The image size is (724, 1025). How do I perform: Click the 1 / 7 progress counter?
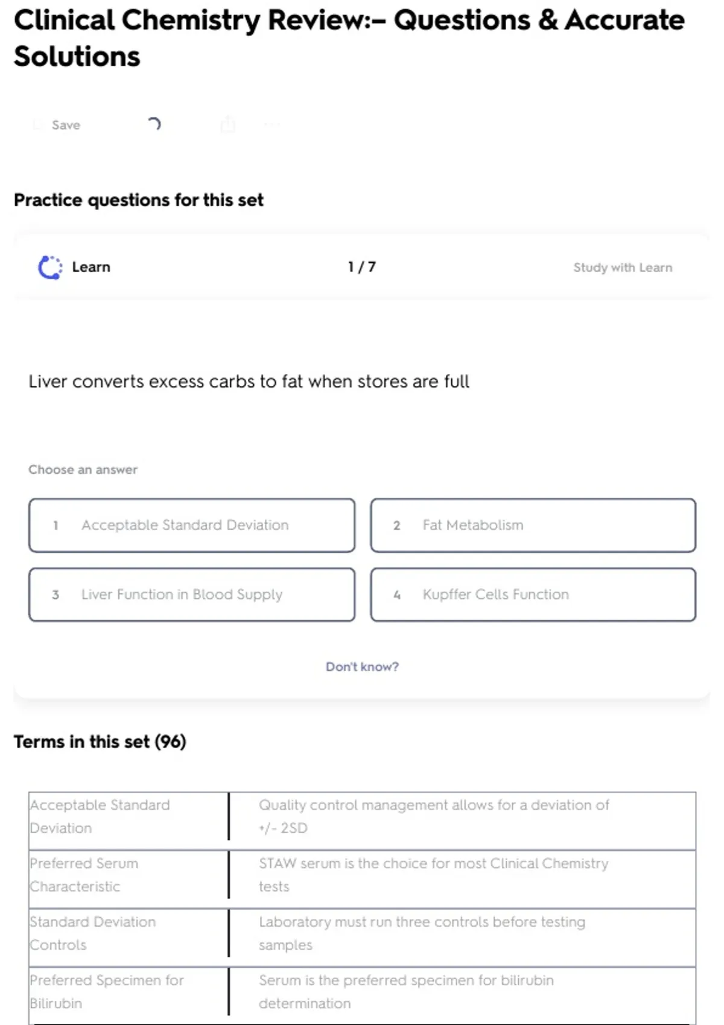tap(362, 267)
